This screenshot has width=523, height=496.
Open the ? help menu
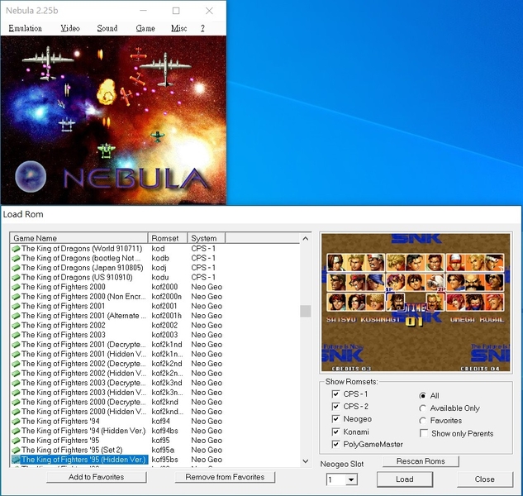click(x=202, y=28)
